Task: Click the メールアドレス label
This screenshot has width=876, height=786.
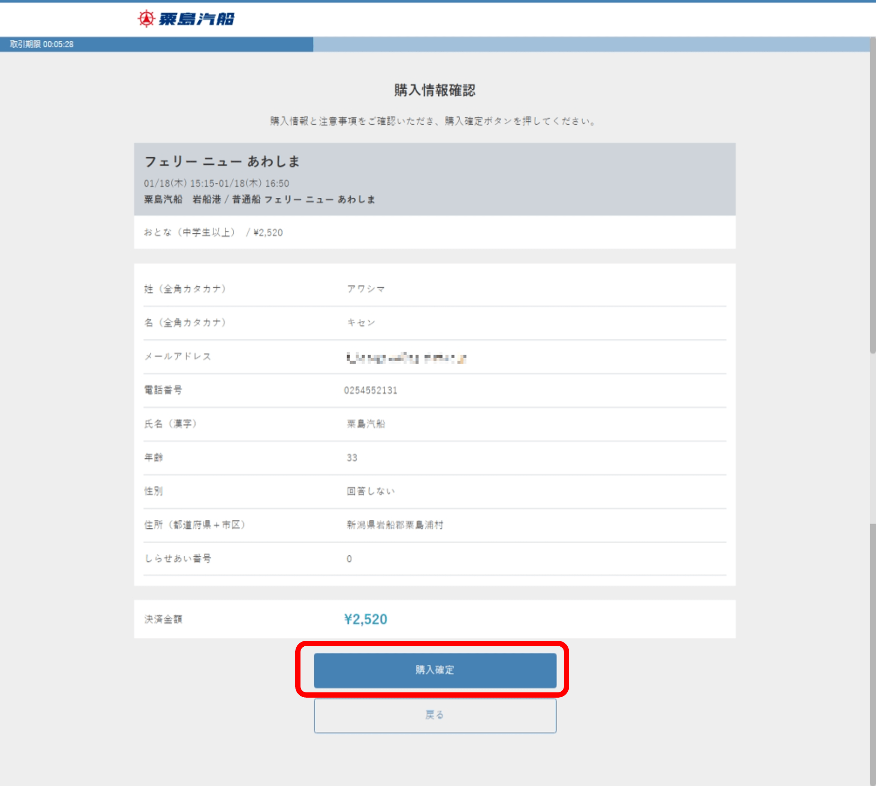Action: click(178, 356)
